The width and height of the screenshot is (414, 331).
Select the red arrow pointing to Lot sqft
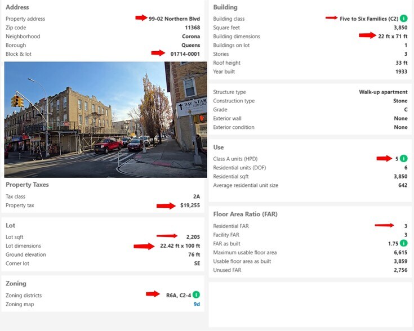coord(167,236)
